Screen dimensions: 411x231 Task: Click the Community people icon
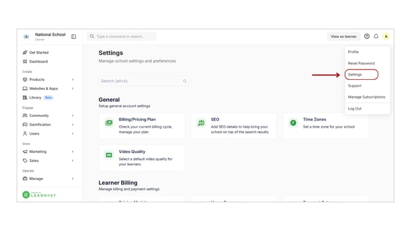coord(25,115)
